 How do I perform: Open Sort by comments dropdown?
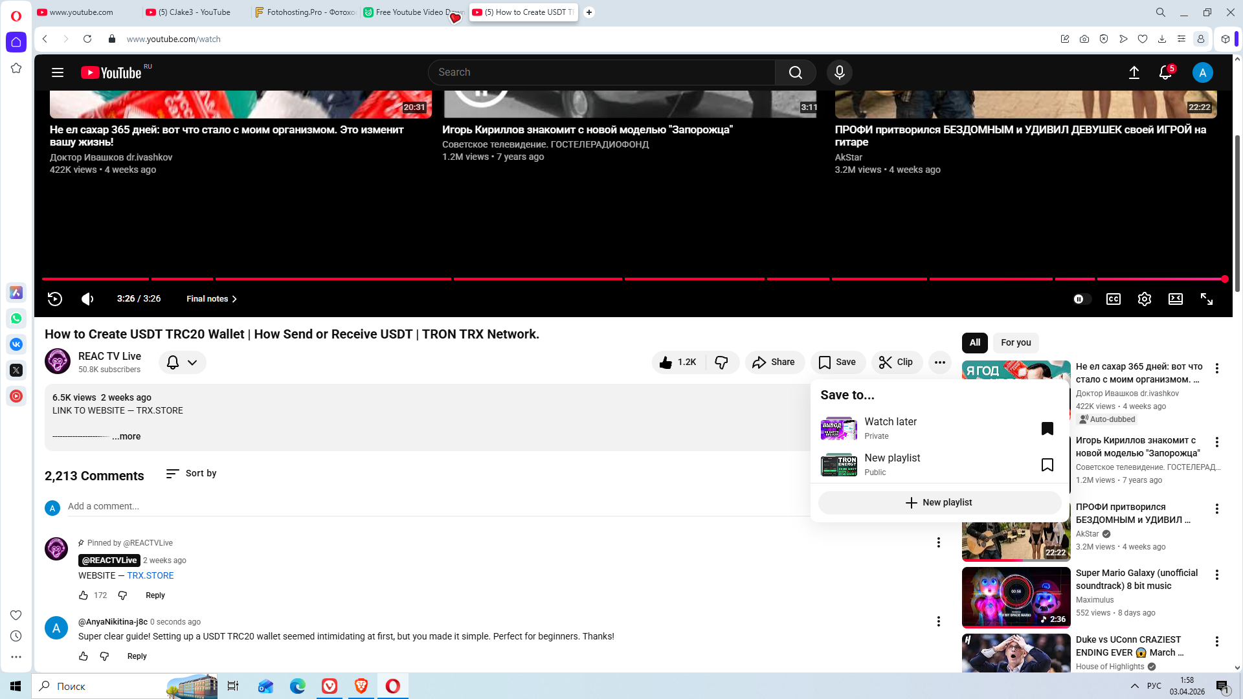point(191,474)
